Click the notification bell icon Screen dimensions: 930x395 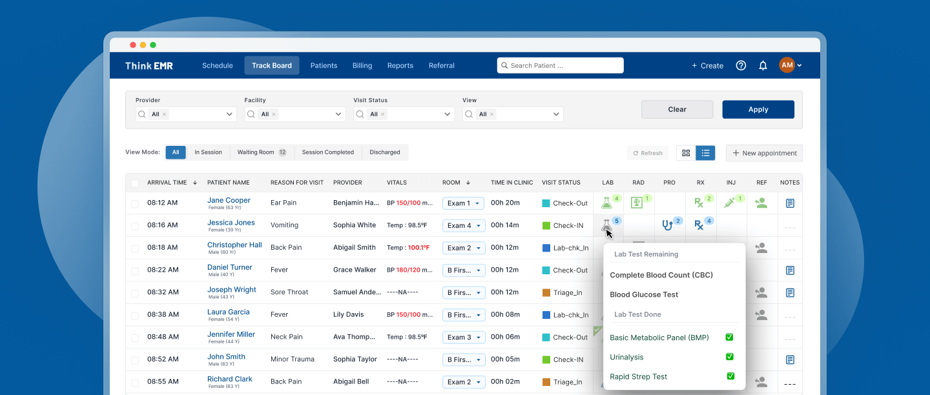[x=763, y=65]
